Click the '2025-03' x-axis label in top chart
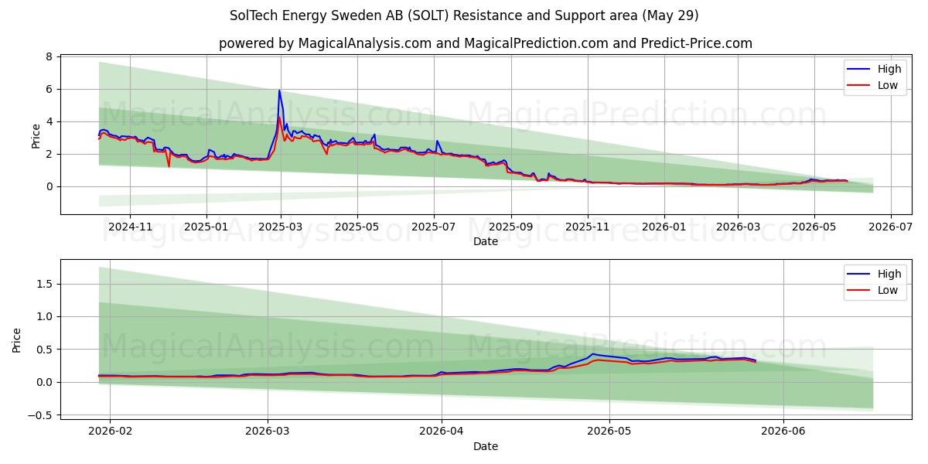 coord(280,227)
